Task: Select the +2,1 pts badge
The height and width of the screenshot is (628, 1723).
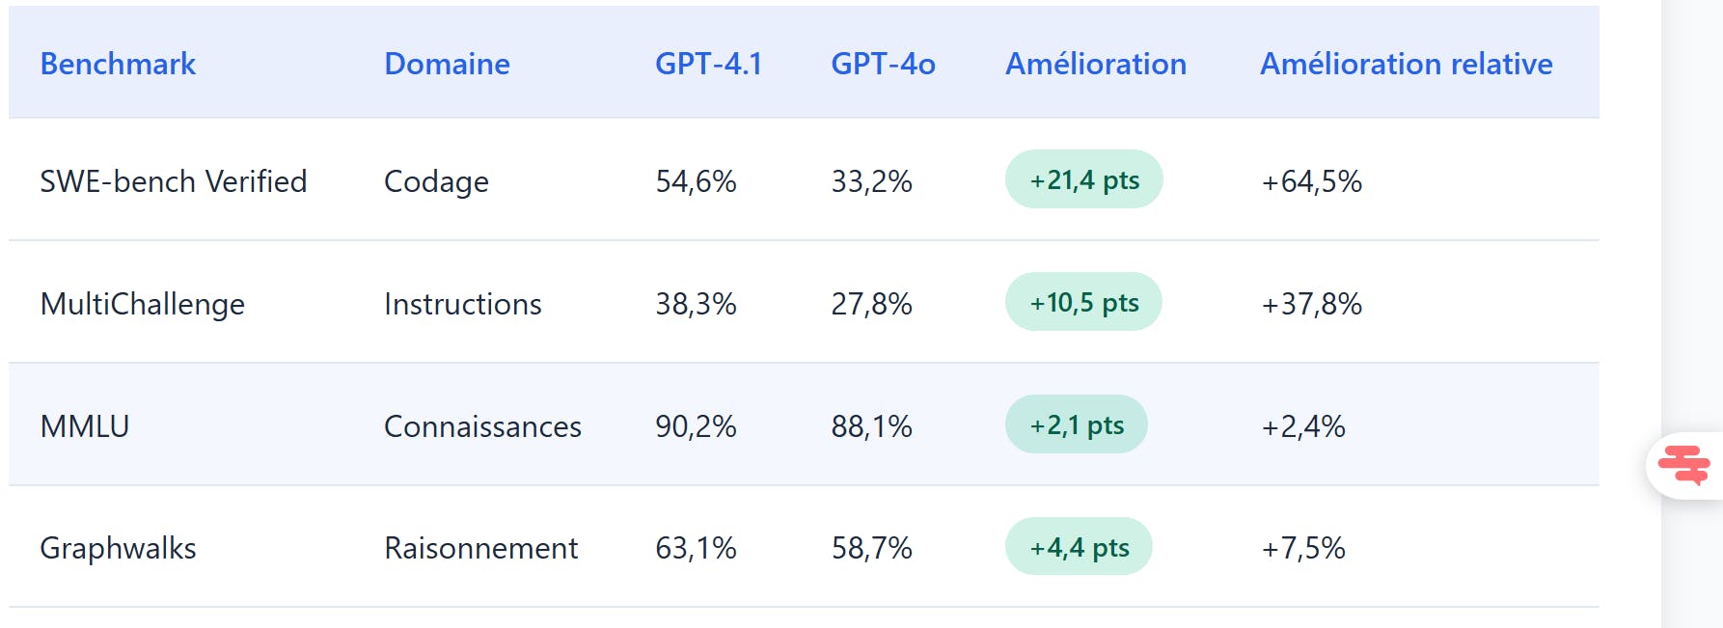Action: click(1076, 424)
